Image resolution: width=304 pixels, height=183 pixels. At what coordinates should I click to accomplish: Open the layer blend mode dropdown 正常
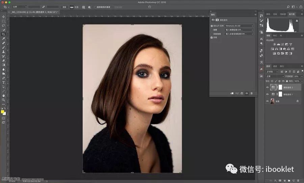click(x=275, y=77)
